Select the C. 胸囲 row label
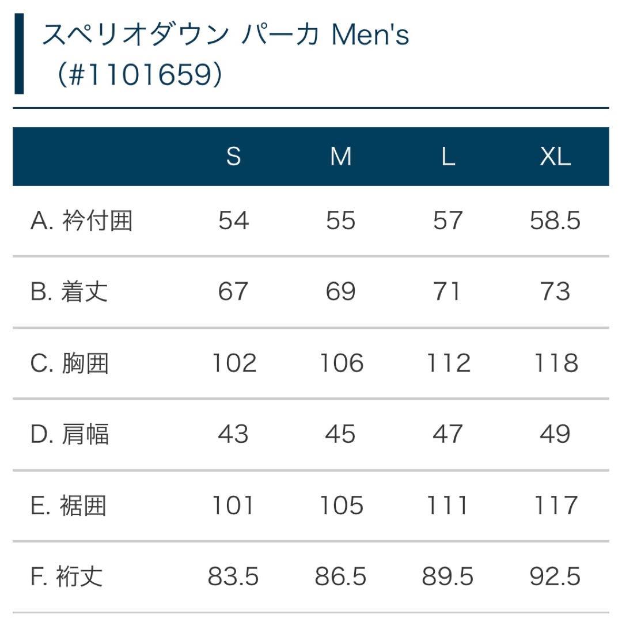The image size is (622, 622). click(69, 363)
